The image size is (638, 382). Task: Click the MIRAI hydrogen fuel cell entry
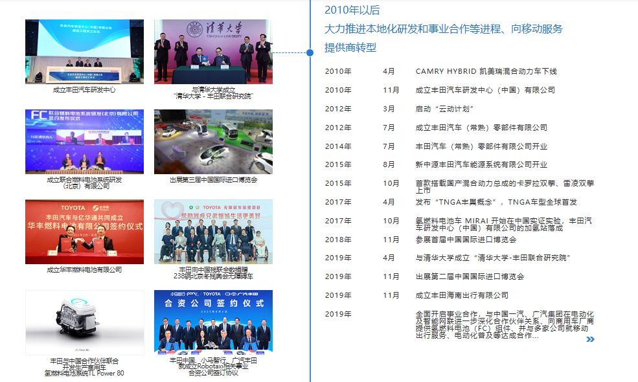(x=503, y=224)
